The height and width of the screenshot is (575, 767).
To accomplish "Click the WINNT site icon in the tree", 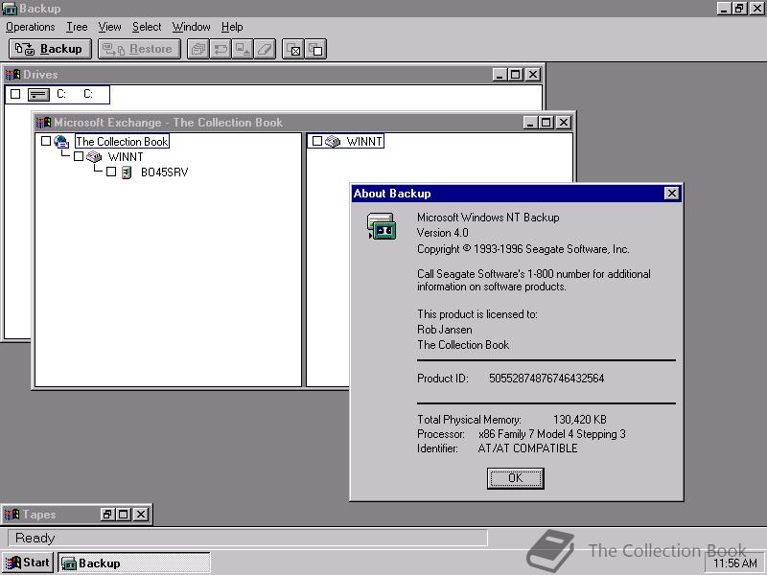I will pos(94,157).
